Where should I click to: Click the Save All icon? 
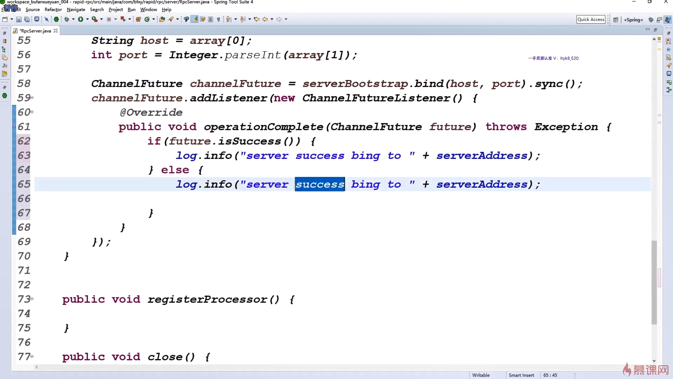pyautogui.click(x=27, y=19)
